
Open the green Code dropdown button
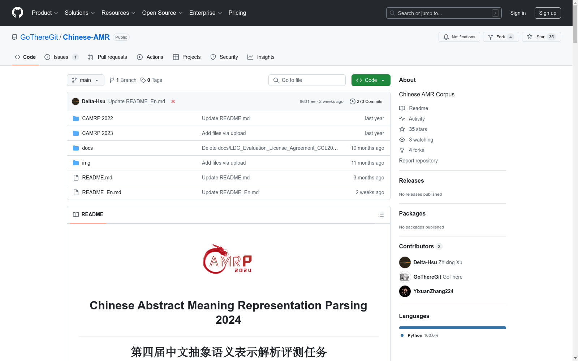(371, 80)
